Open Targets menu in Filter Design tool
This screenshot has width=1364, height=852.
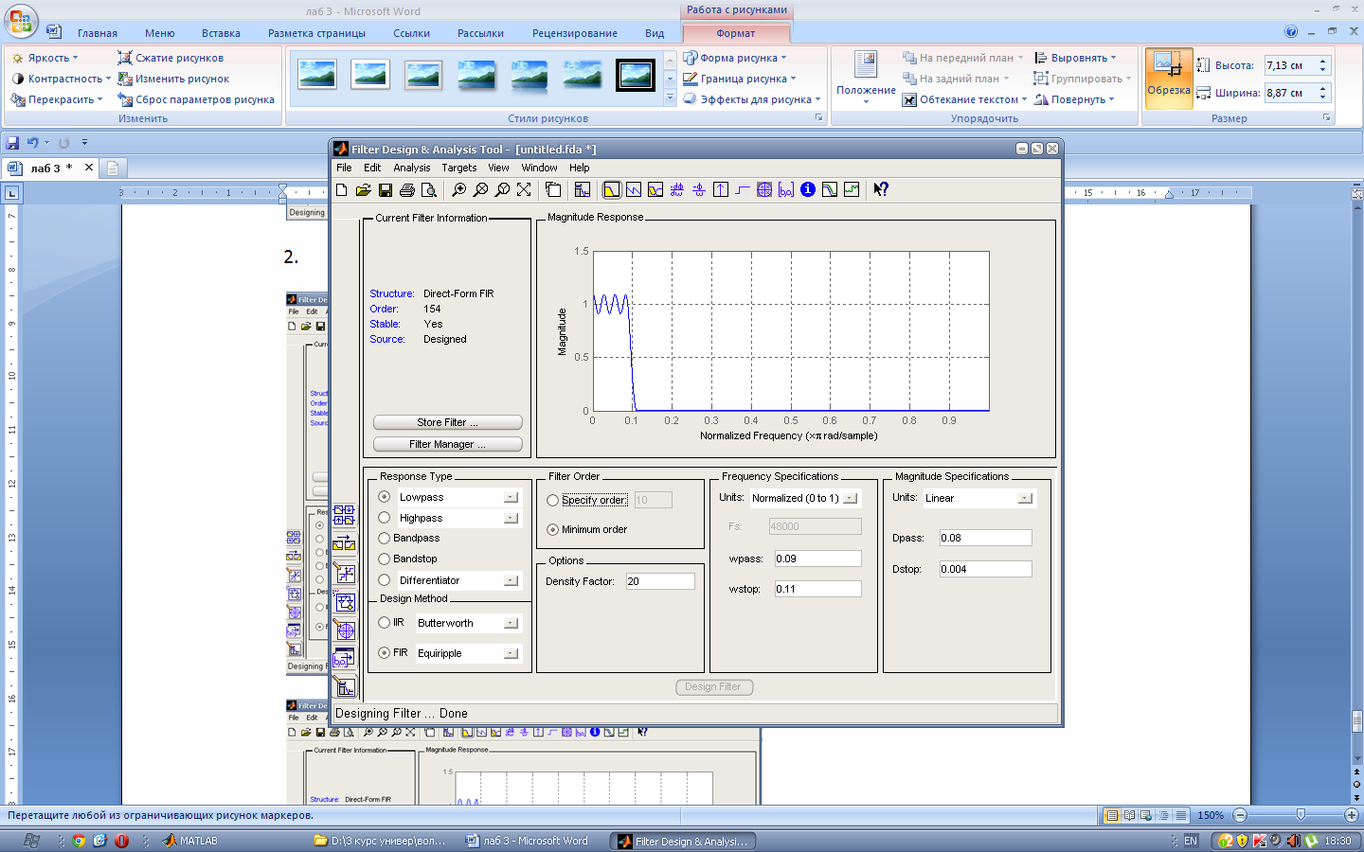pyautogui.click(x=459, y=168)
